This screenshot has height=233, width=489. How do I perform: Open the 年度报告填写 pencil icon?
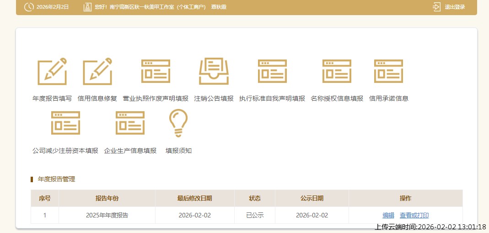(52, 71)
